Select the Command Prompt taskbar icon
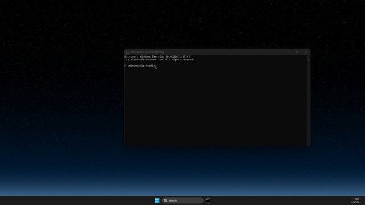The height and width of the screenshot is (205, 365). tap(208, 200)
